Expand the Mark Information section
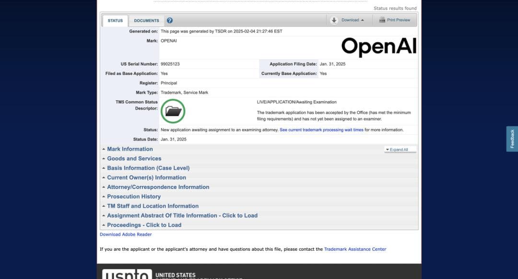The height and width of the screenshot is (279, 518). click(x=129, y=149)
